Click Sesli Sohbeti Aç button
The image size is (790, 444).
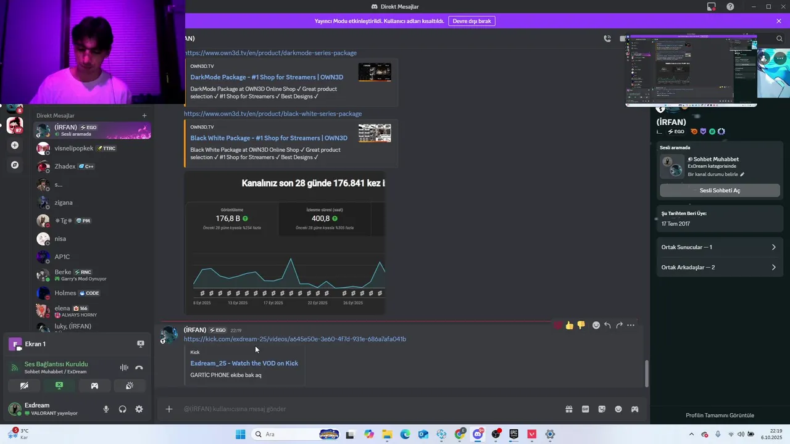(x=720, y=191)
